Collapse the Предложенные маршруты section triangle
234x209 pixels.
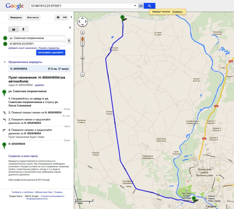(x=4, y=62)
